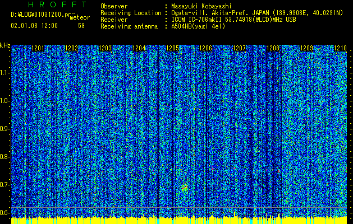The width and height of the screenshot is (353, 224).
Task: Click the 1.0 kHz axis tick label
Action: 4,101
